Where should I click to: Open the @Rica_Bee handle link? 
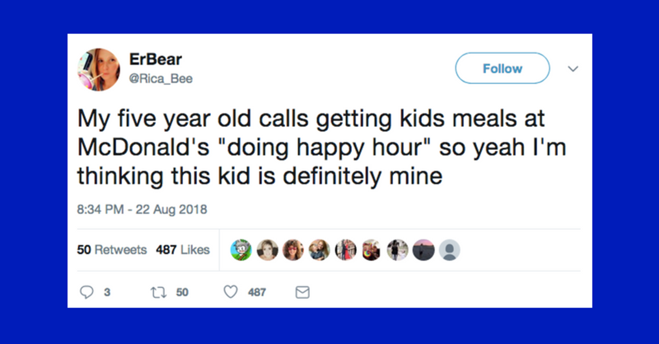point(161,79)
